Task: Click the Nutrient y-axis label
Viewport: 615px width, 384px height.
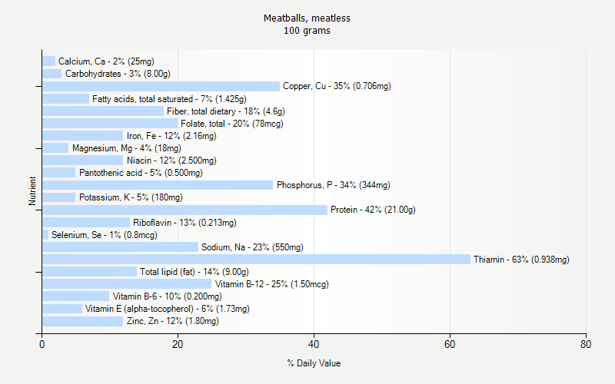Action: pyautogui.click(x=33, y=191)
